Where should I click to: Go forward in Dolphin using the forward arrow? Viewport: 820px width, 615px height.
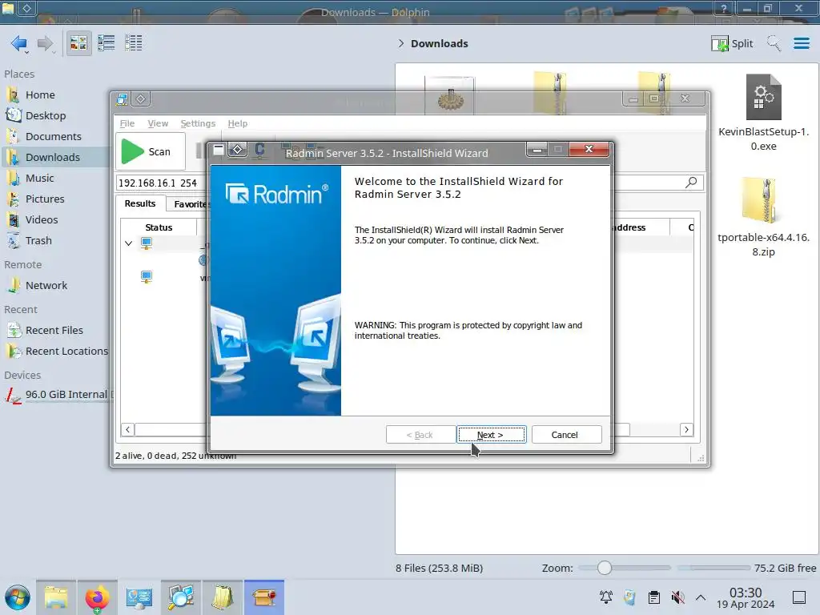[45, 43]
